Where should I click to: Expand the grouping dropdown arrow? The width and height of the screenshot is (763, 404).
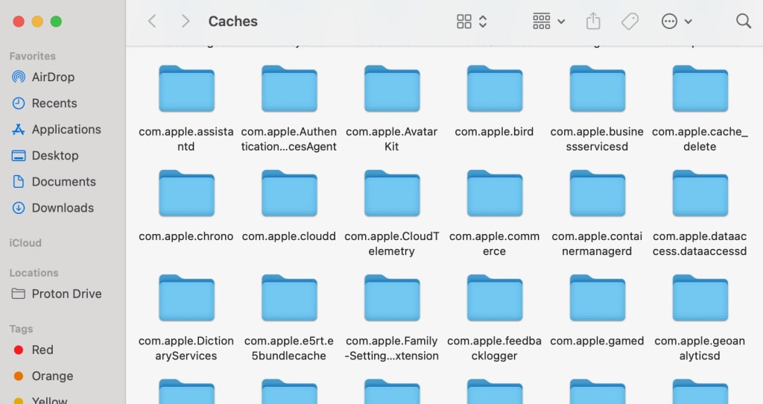point(561,22)
